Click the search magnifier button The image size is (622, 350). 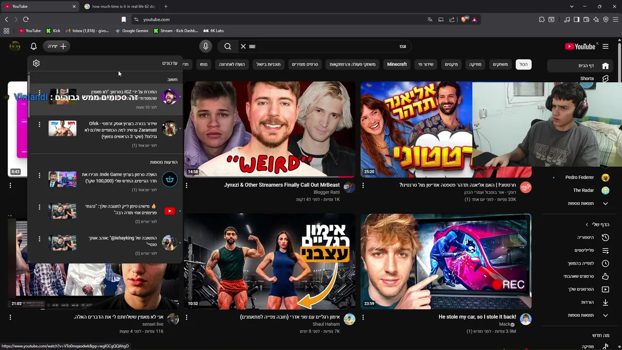(x=227, y=46)
